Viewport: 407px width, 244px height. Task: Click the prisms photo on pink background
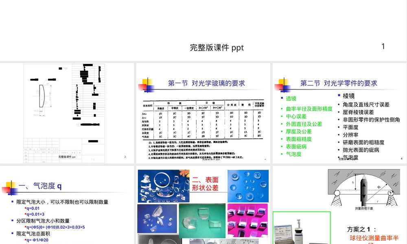tap(247, 220)
